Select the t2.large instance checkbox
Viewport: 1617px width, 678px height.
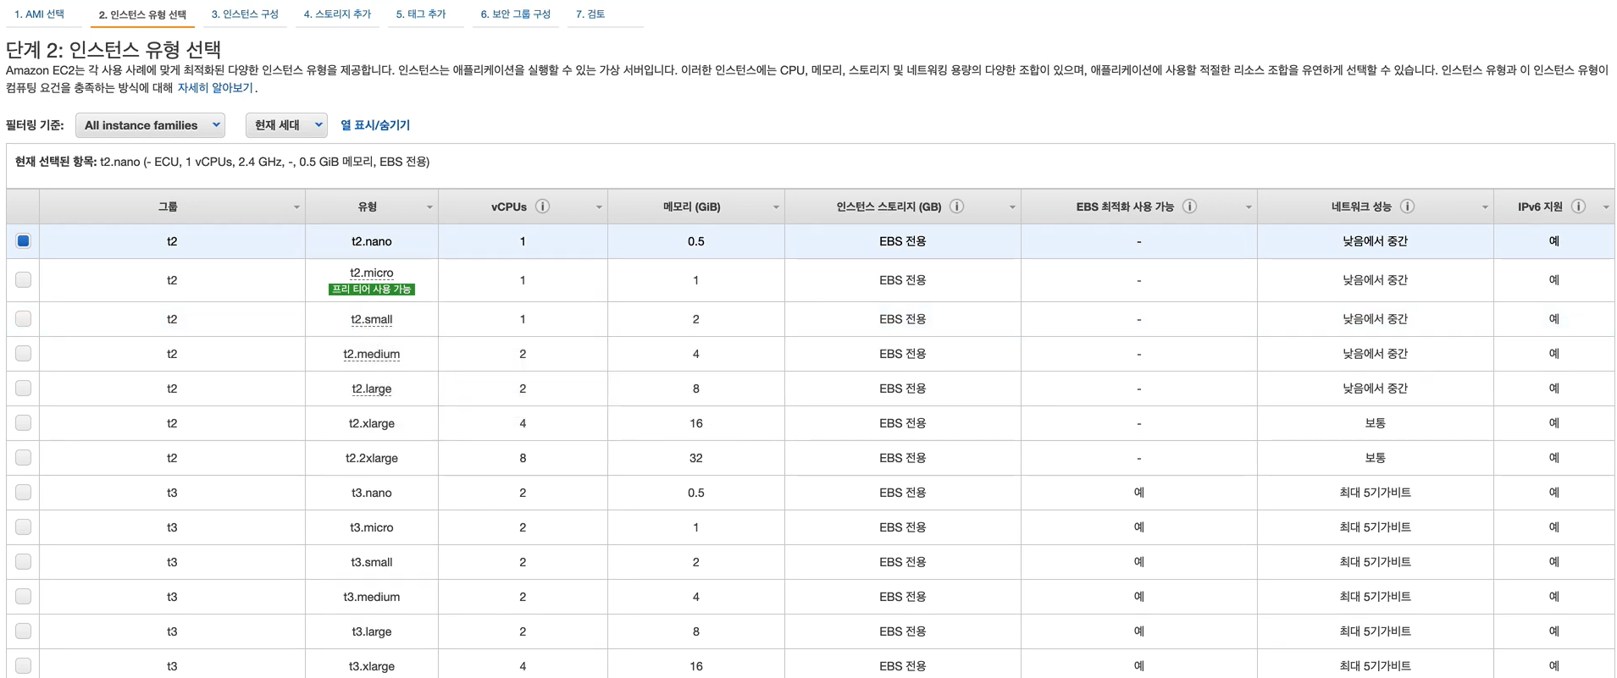click(24, 389)
